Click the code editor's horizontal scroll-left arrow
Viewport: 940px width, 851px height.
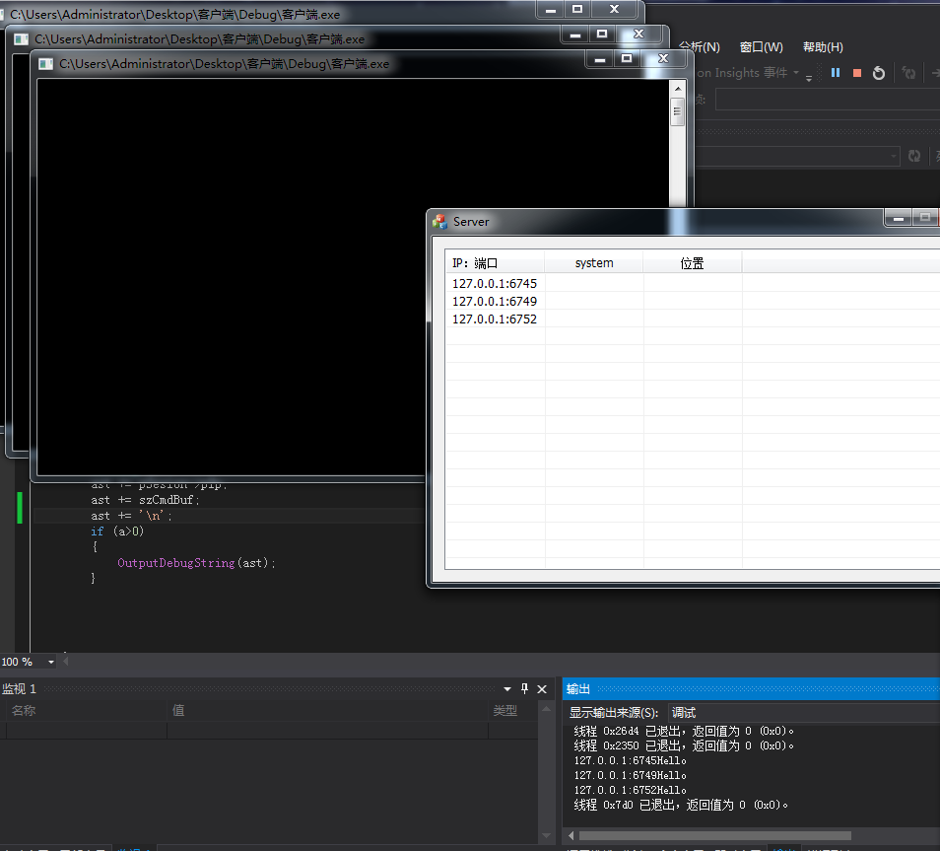click(x=65, y=661)
